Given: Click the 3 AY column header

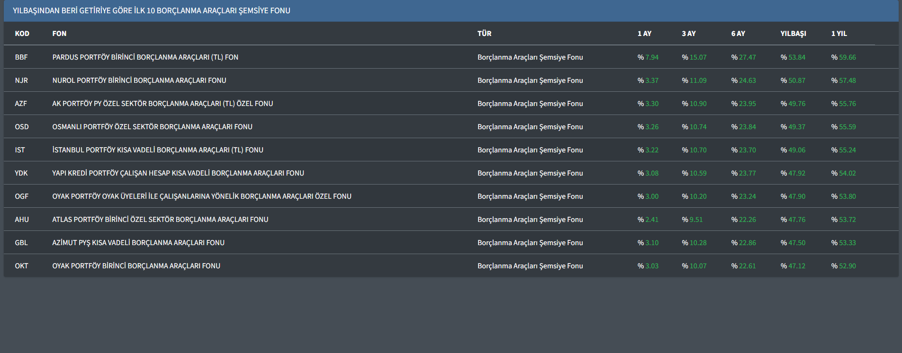Looking at the screenshot, I should 689,34.
